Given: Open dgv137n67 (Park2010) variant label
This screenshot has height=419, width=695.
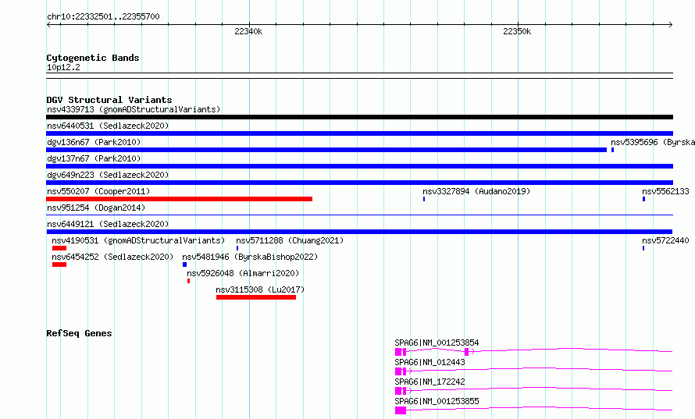Looking at the screenshot, I should click(94, 158).
